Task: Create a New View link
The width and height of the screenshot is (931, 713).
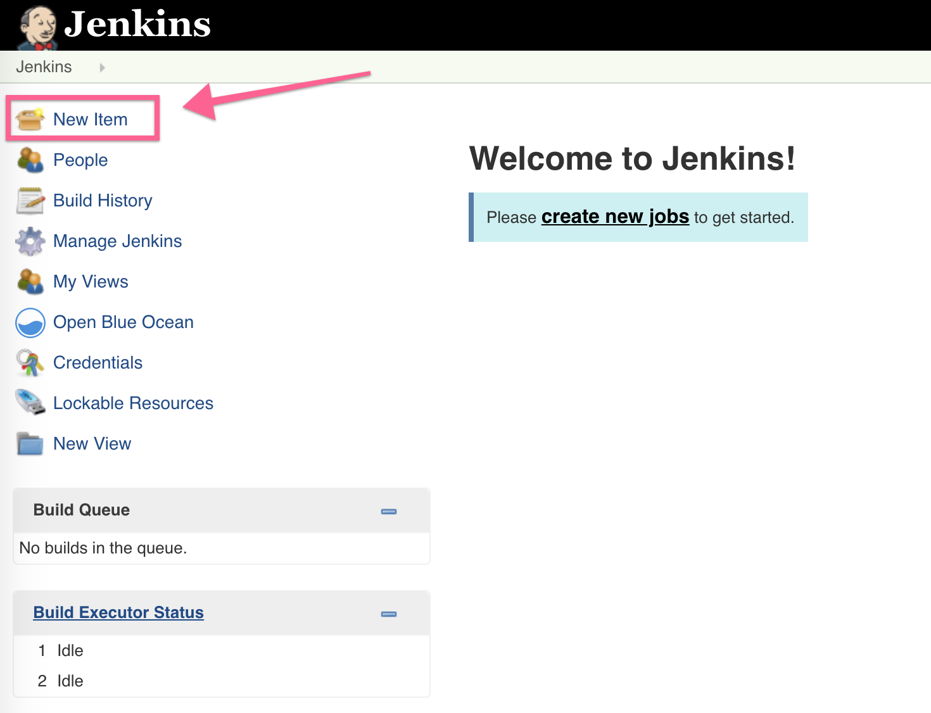Action: click(92, 444)
